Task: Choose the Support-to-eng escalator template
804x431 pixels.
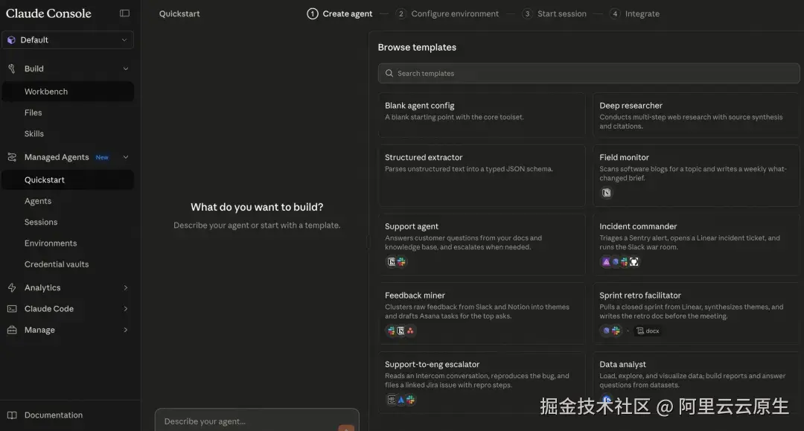Action: pos(482,383)
